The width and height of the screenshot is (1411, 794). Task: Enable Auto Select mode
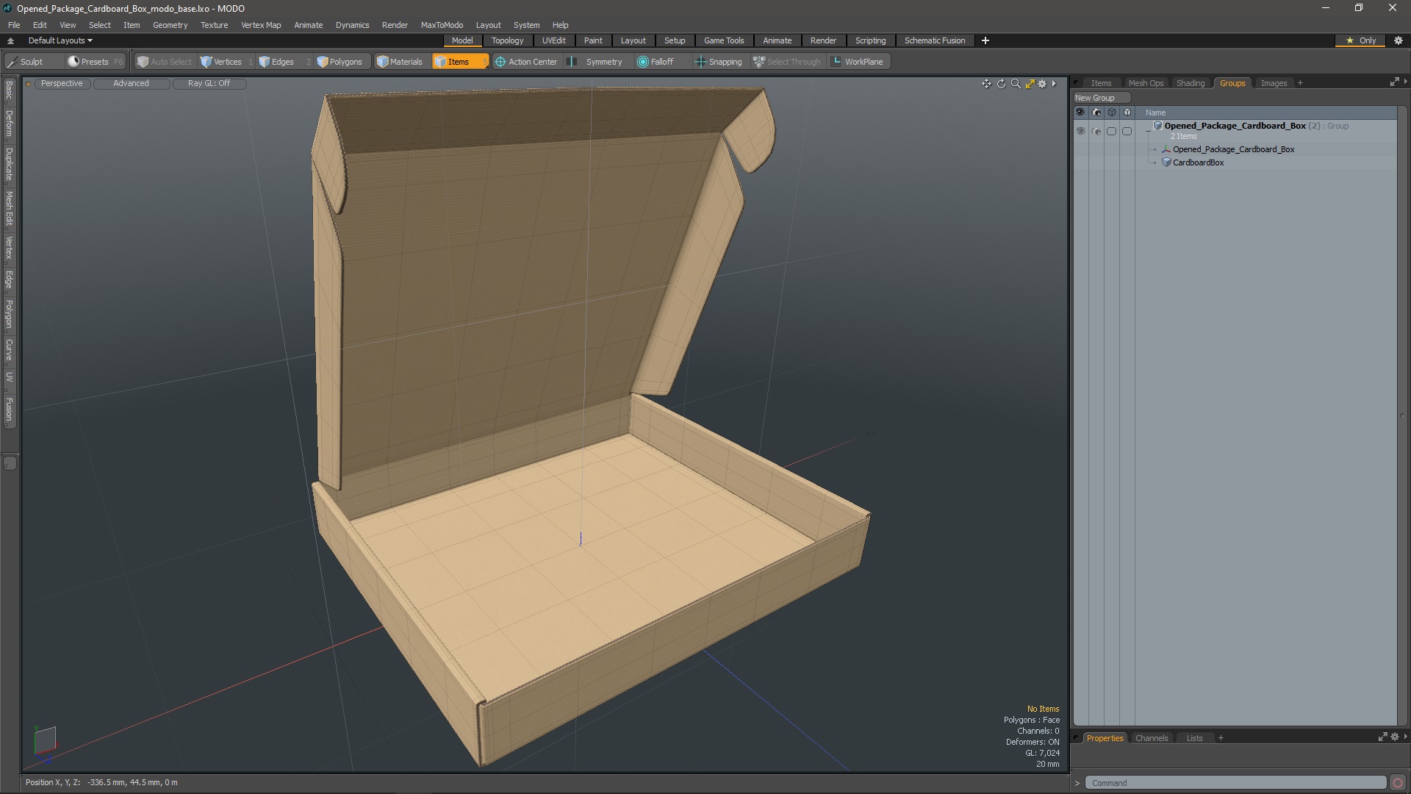click(164, 62)
